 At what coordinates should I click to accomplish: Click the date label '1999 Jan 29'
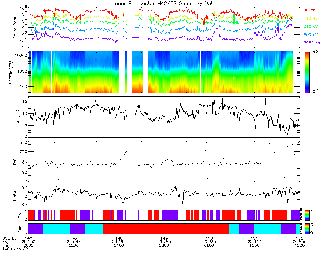(15, 249)
